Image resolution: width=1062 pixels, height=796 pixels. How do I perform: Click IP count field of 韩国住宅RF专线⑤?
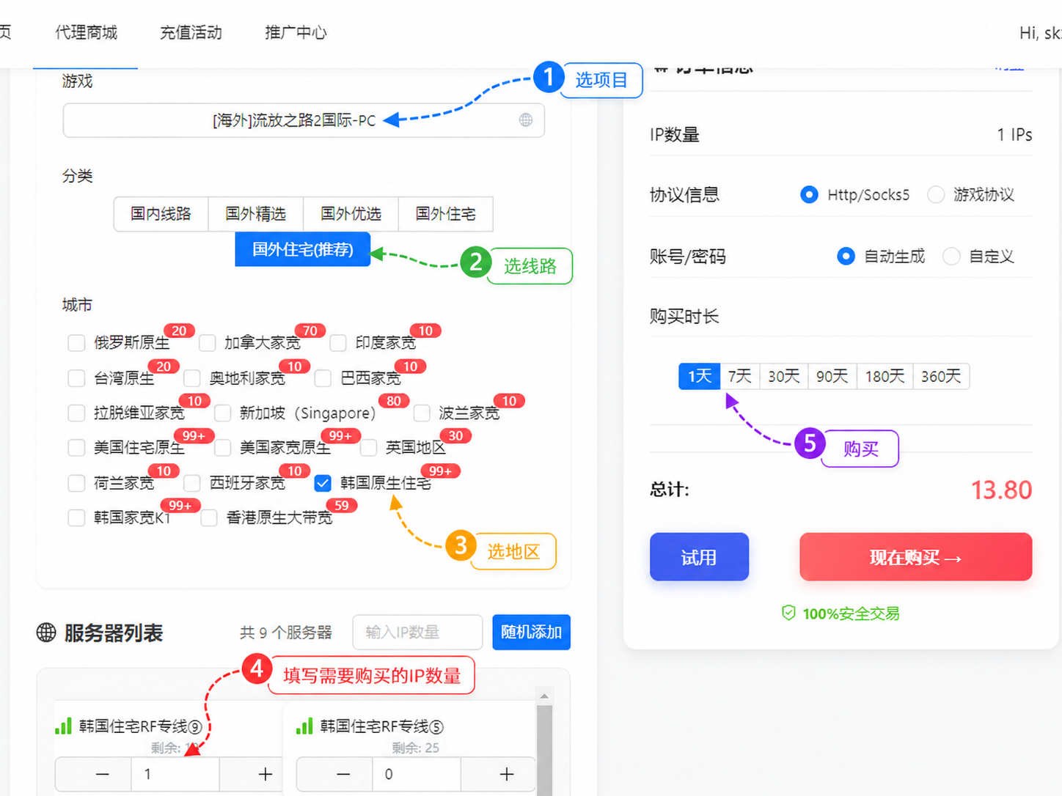coord(416,774)
